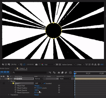Viewport: 106px width, 98px height.
Task: Toggle the Transparency Grid icon
Action: click(60, 65)
